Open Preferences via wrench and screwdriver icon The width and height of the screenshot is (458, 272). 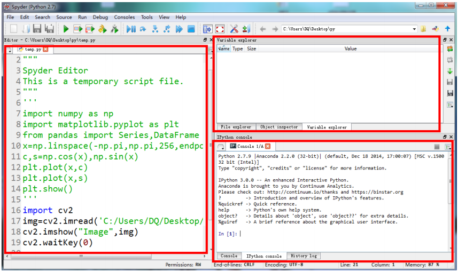click(234, 29)
